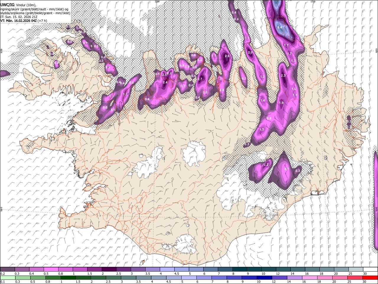Click the rain scale swatch between 2.5 and 3

tap(113, 278)
